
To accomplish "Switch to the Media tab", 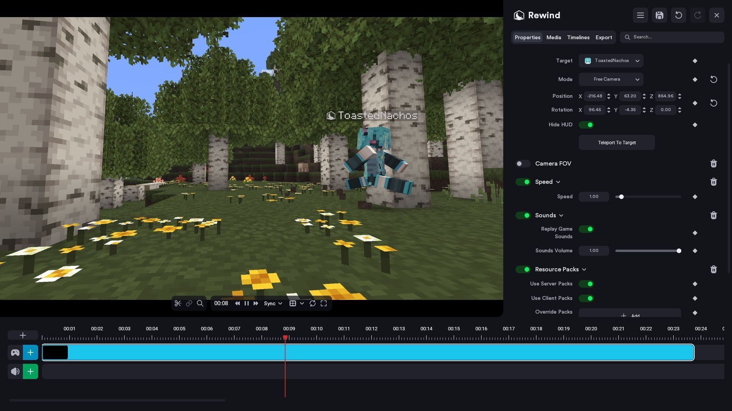I will coord(554,37).
